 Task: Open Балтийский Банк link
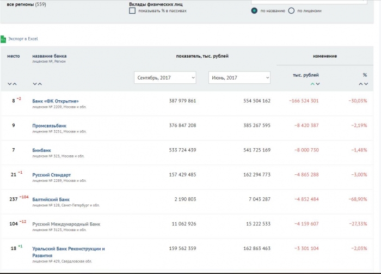tap(51, 199)
